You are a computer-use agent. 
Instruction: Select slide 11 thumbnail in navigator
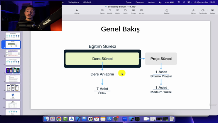[x=13, y=105]
